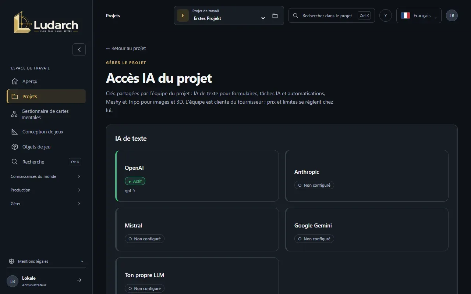Viewport: 471px width, 294px height.
Task: Click the Actif status badge
Action: point(135,181)
